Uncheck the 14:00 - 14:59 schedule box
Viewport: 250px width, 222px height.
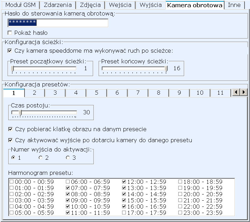(x=124, y=194)
